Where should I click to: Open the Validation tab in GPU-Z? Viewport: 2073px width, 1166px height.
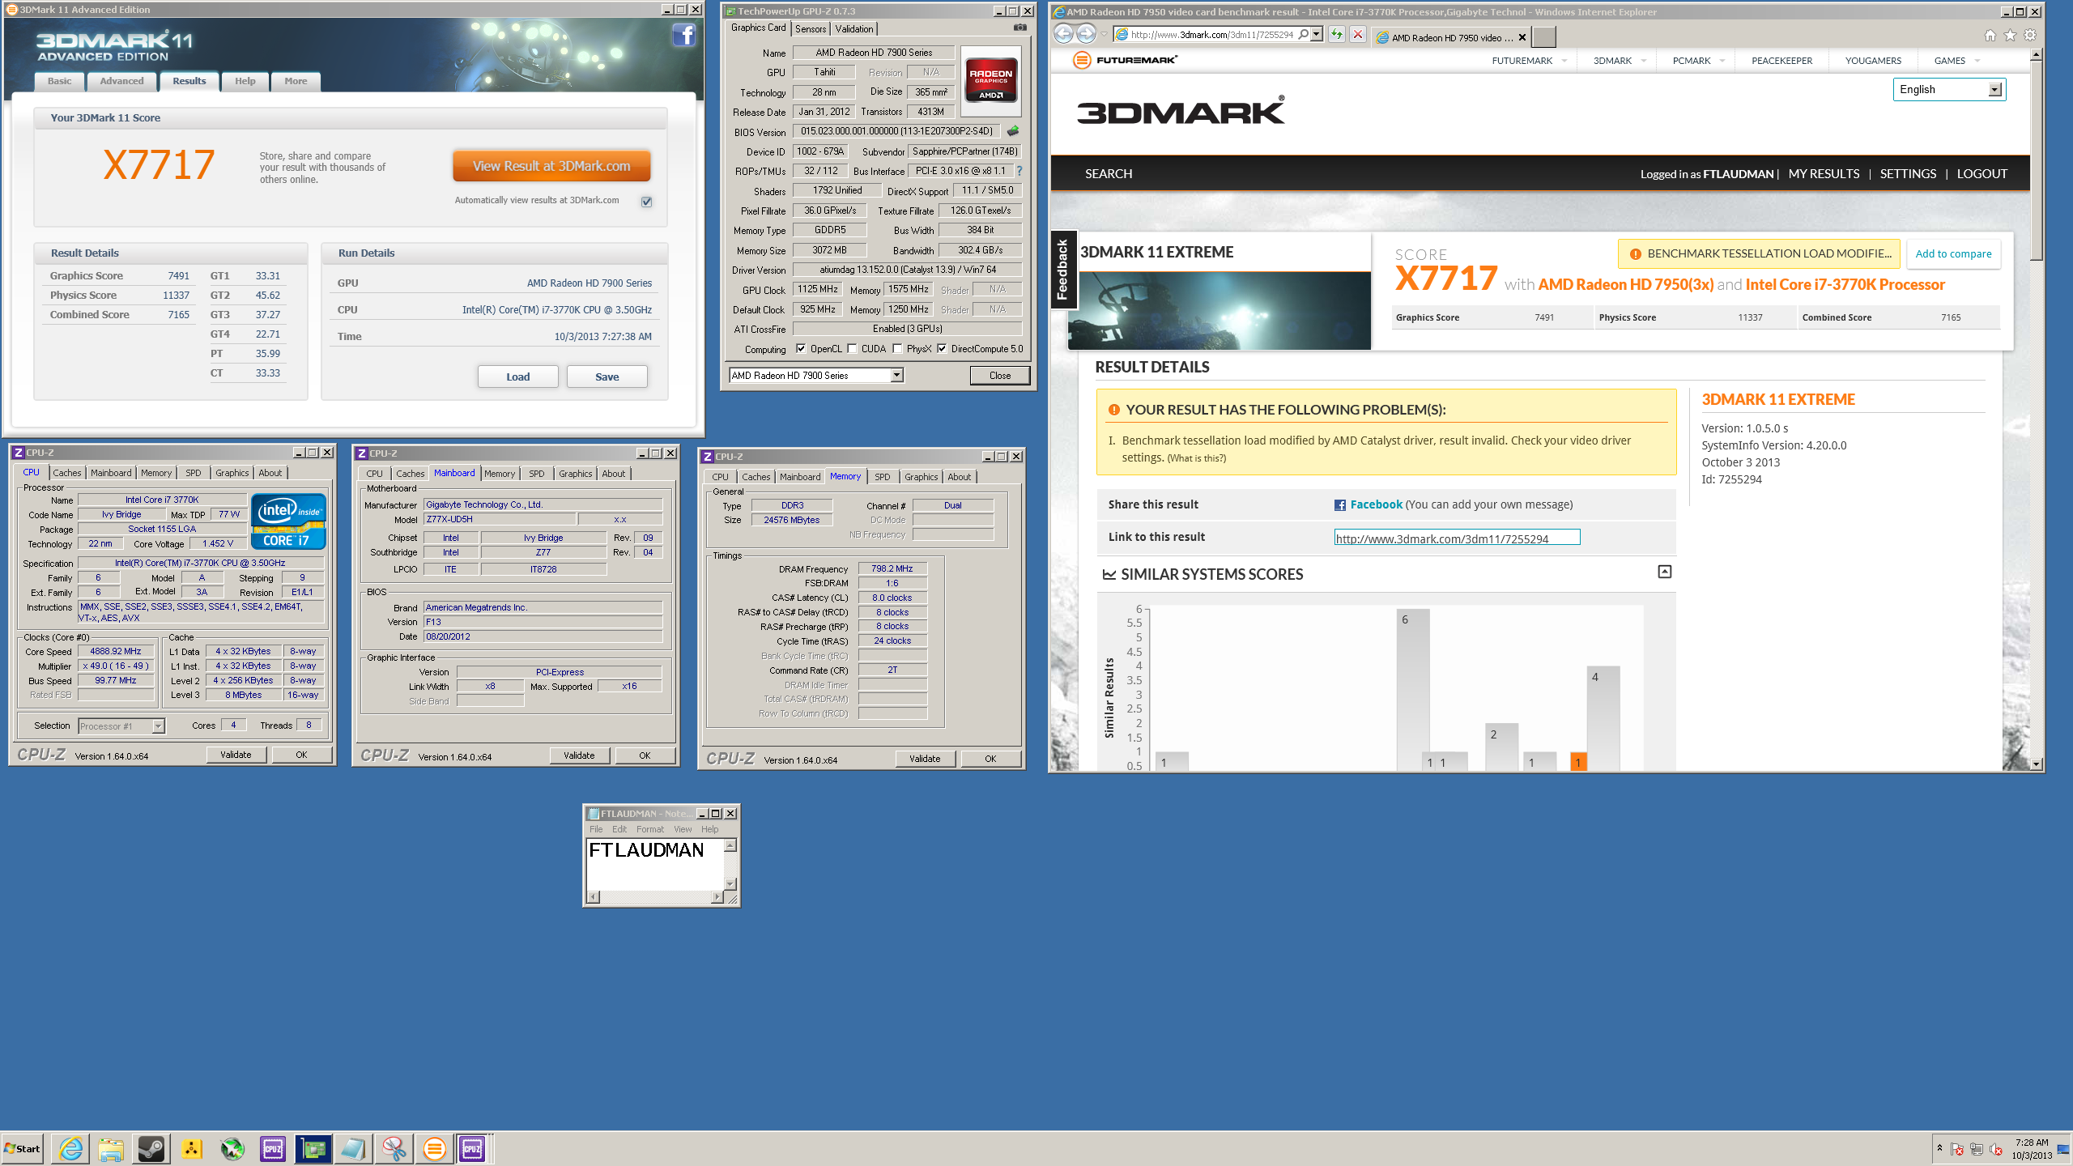[x=854, y=28]
